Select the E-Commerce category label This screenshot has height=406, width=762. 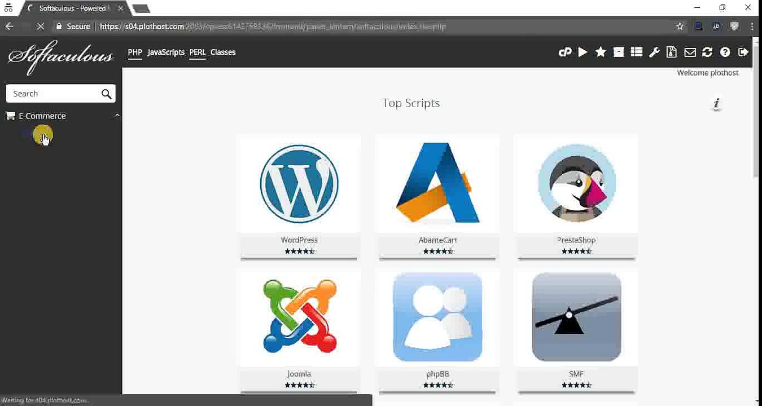click(x=42, y=116)
